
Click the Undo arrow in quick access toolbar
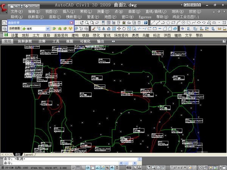point(31,6)
